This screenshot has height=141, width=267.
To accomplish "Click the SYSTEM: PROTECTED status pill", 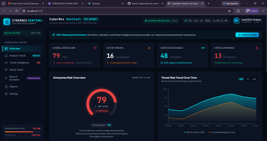I will click(x=161, y=21).
